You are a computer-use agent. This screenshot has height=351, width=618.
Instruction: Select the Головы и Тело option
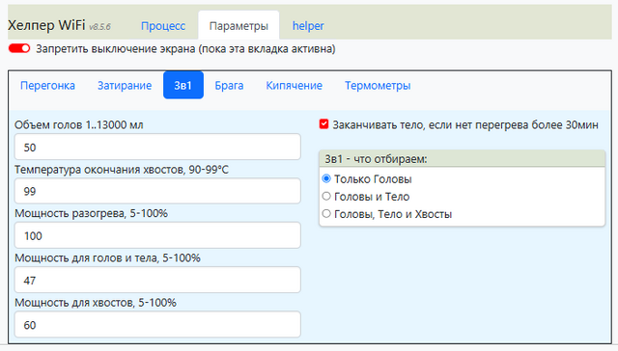326,196
